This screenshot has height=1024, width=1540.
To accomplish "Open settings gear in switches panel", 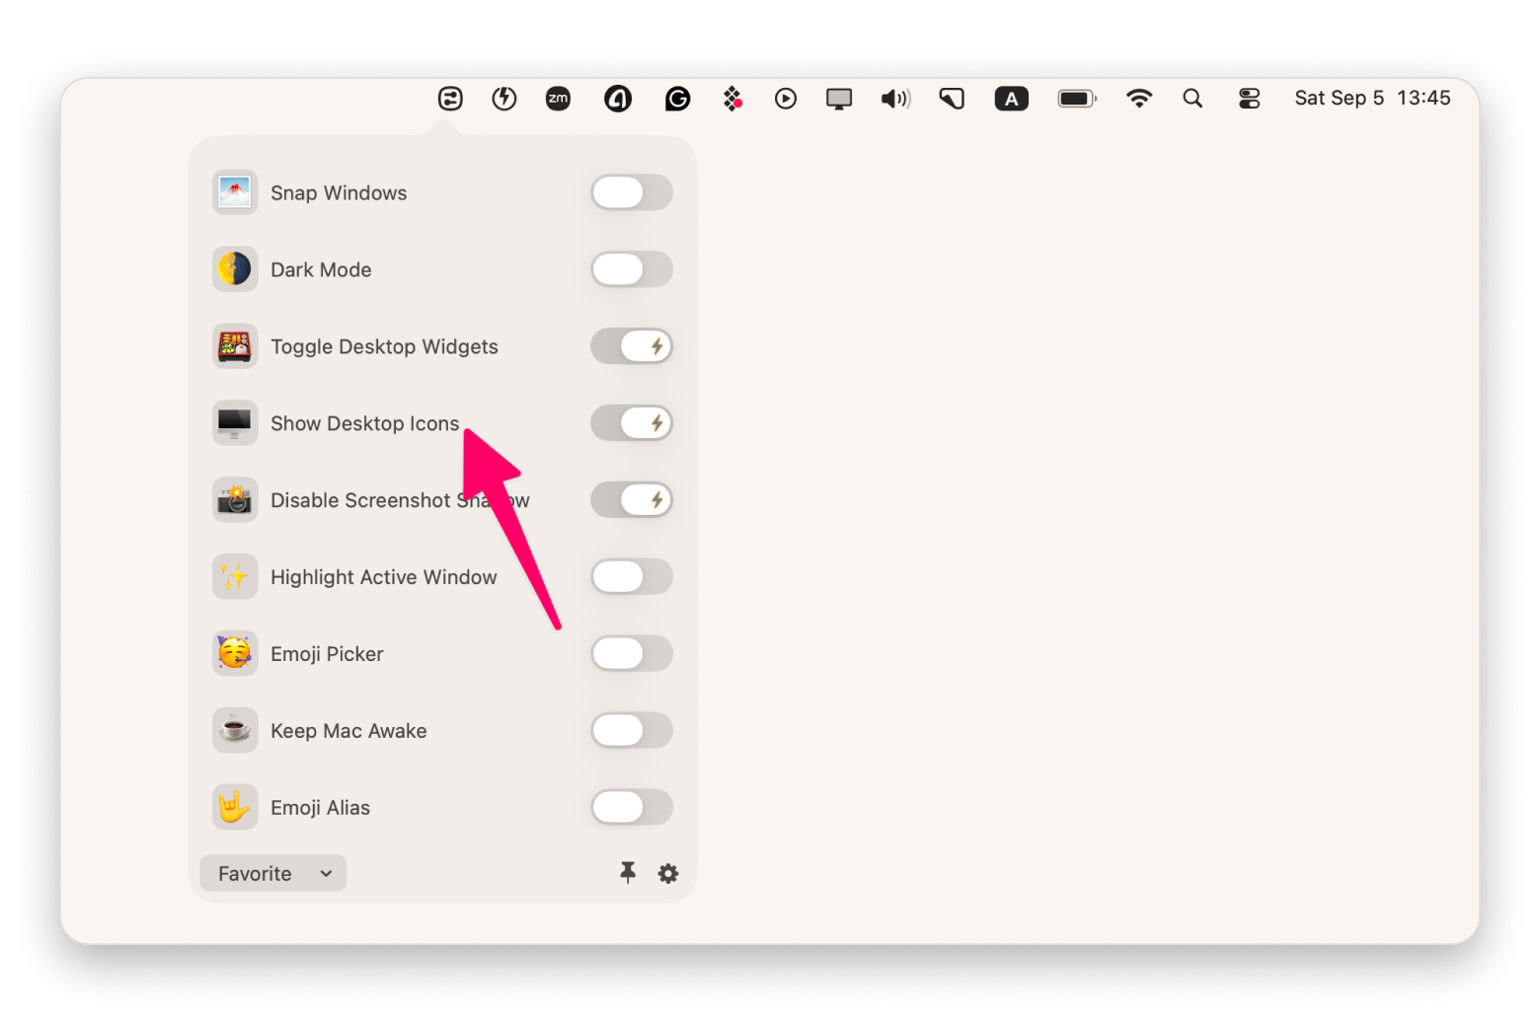I will click(668, 873).
